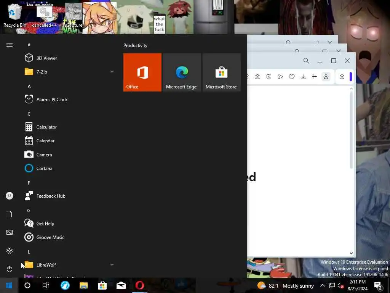Click the Productivity group title
The height and width of the screenshot is (293, 390).
135,46
